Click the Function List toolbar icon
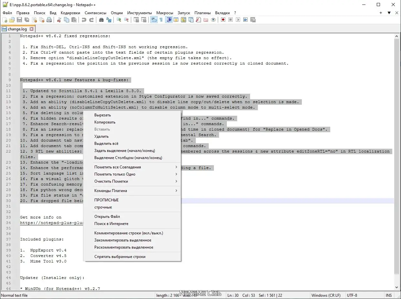Viewport: 401px width, 299px height. click(x=198, y=20)
